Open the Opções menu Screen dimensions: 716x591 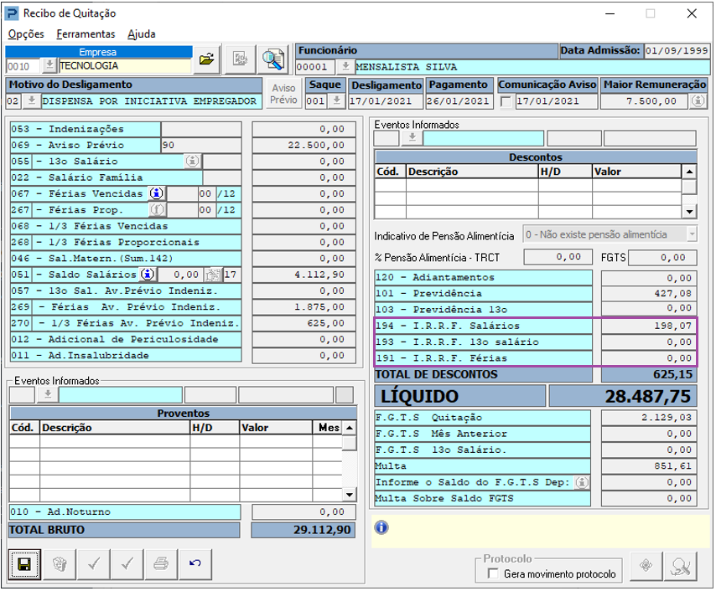pyautogui.click(x=26, y=34)
